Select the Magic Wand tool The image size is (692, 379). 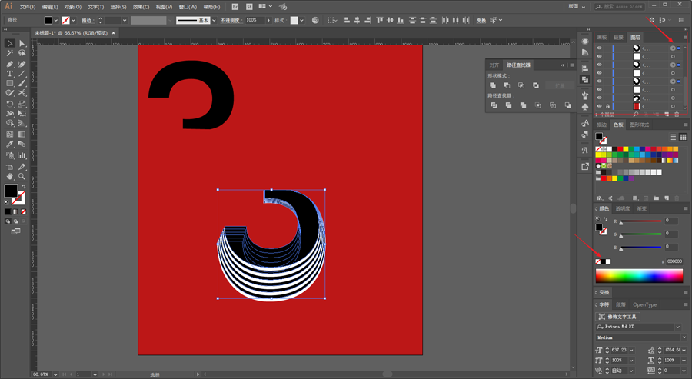pos(10,53)
